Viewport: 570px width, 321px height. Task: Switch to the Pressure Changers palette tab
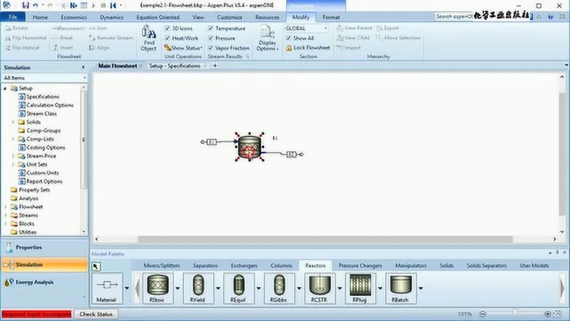coord(360,266)
